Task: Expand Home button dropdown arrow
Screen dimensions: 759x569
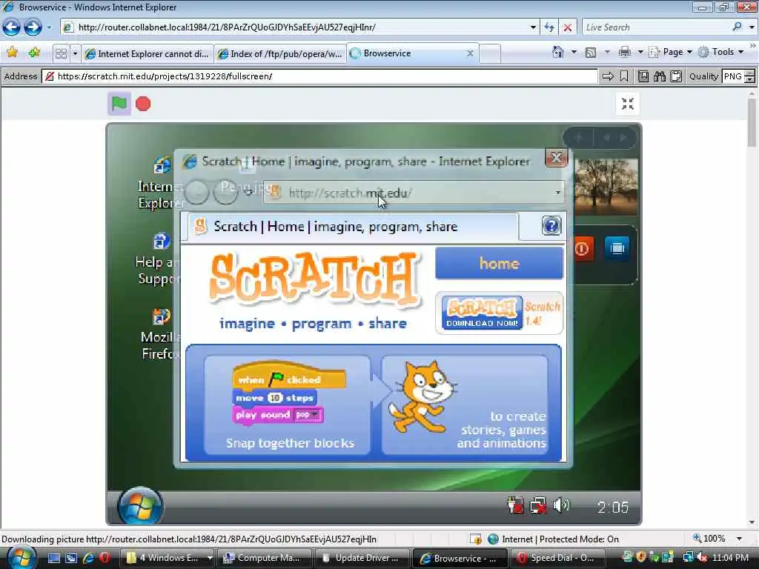Action: pos(574,52)
